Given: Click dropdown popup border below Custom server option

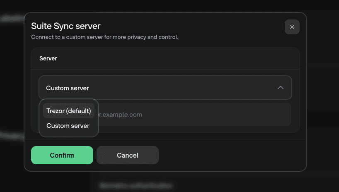Looking at the screenshot, I should 69,136.
